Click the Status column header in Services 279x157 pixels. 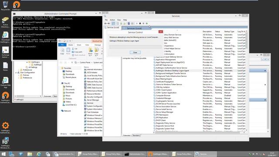coord(218,31)
